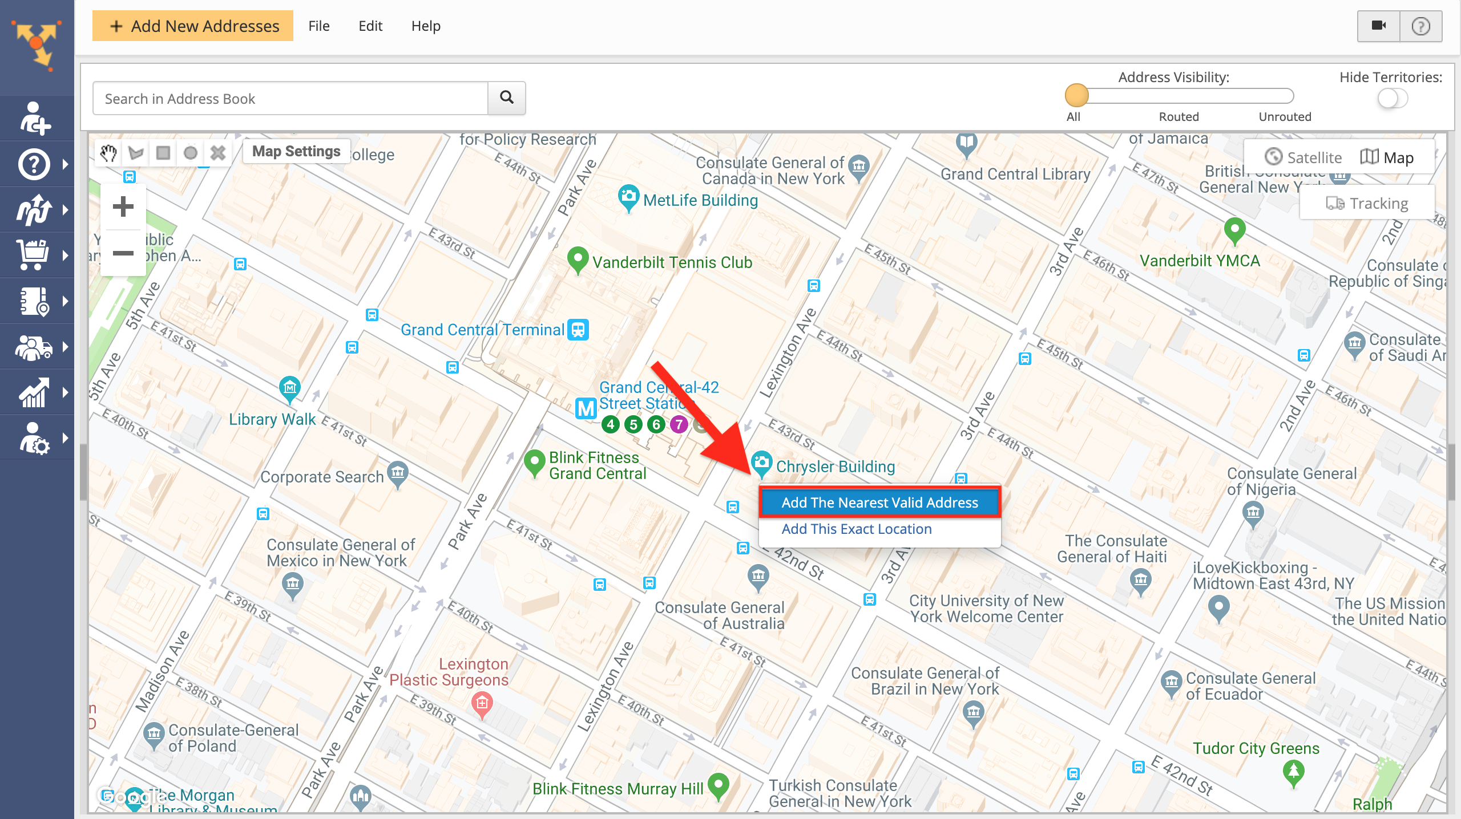Select the rectangle selection tool
This screenshot has width=1461, height=819.
(164, 151)
